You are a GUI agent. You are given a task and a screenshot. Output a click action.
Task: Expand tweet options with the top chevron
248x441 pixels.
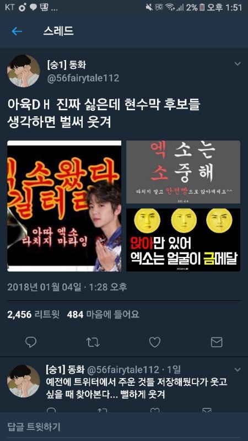pyautogui.click(x=238, y=64)
